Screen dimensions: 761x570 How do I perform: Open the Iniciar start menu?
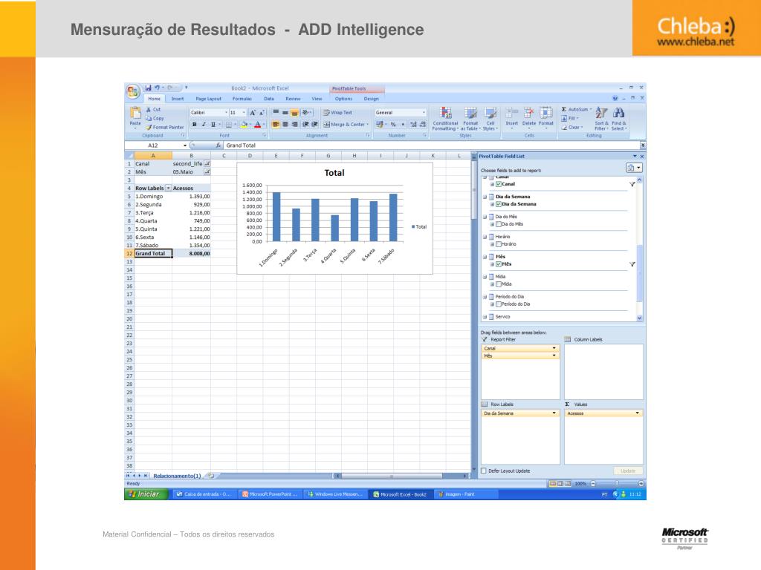coord(146,494)
